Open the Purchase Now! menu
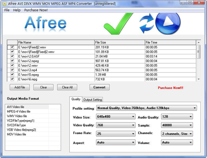Viewport: 207px width, 158px height. 36,10
